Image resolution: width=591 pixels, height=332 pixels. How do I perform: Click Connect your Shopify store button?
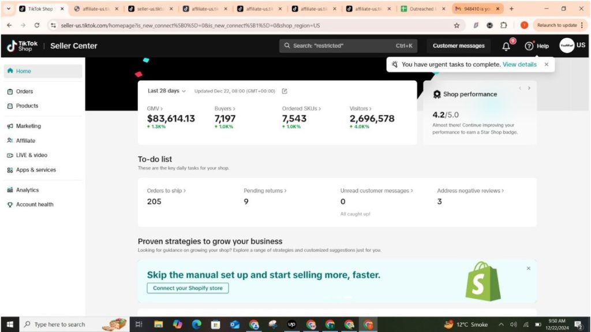188,288
